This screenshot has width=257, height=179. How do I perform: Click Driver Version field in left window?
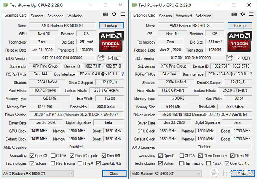76,115
